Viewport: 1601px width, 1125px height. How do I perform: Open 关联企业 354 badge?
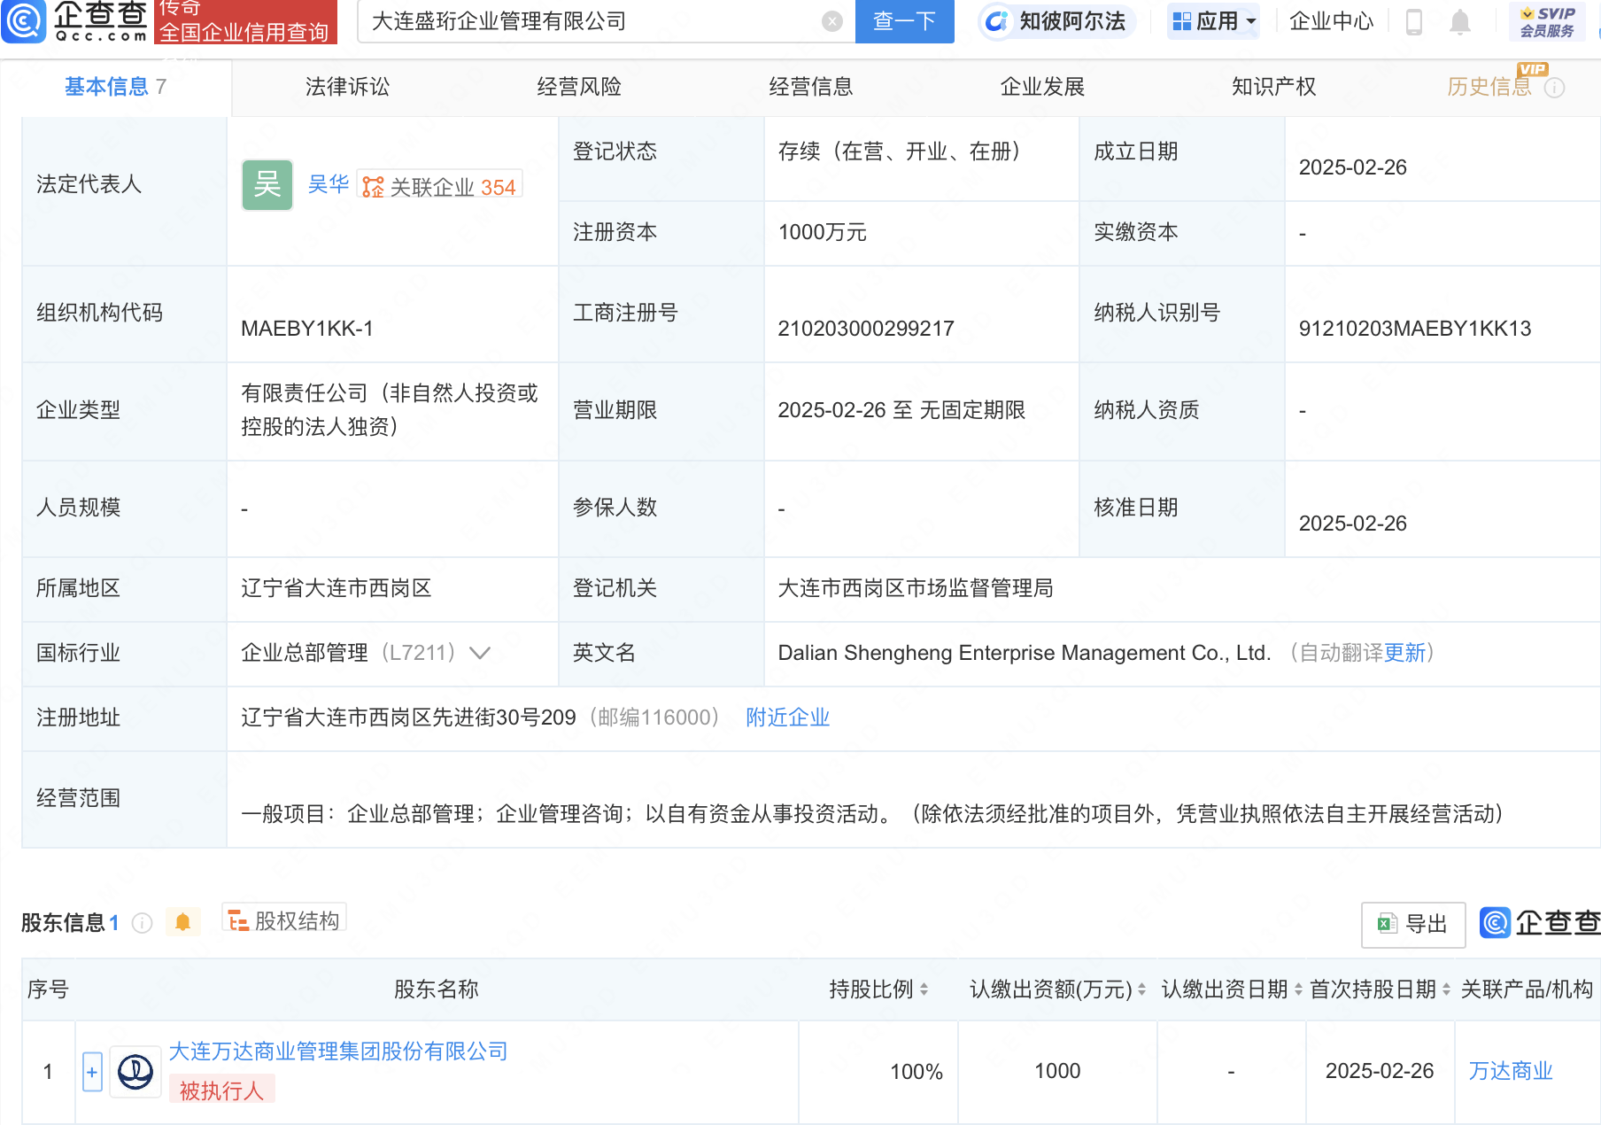click(439, 186)
